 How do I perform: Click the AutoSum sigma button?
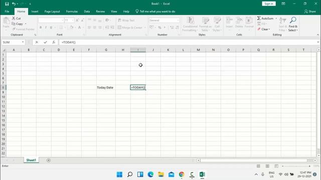(265, 18)
